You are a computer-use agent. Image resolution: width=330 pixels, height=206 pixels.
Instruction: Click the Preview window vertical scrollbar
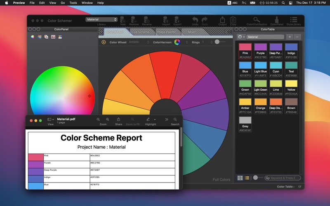(x=181, y=137)
